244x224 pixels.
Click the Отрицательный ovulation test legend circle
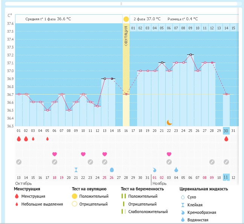coord(75,204)
